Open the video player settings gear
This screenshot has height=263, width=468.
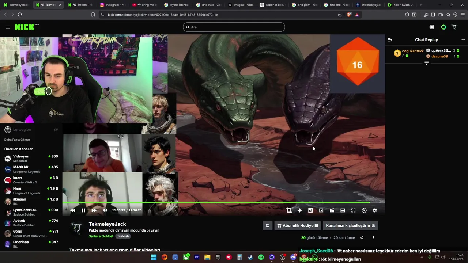point(375,210)
